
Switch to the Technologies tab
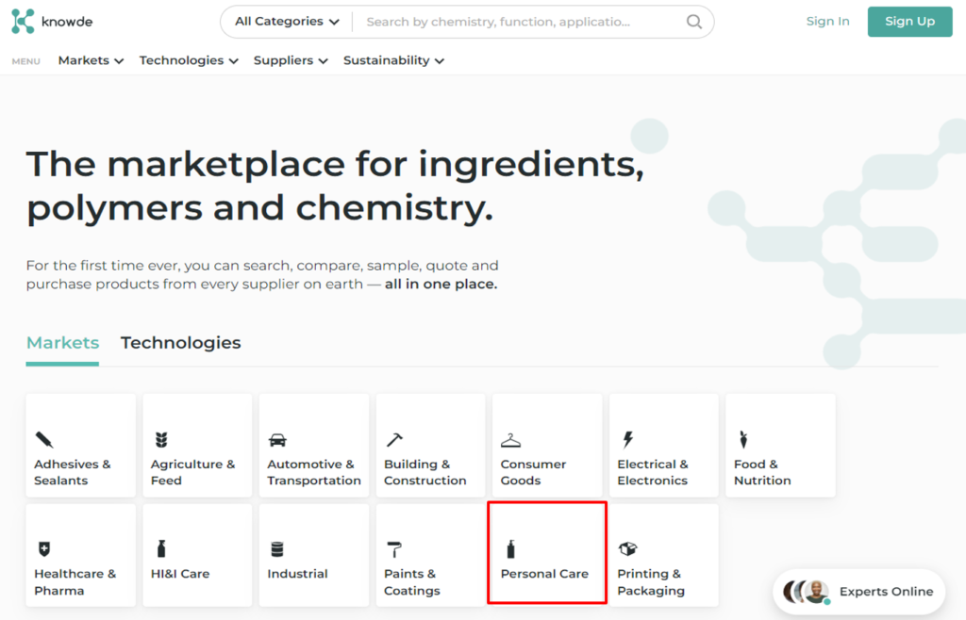tap(180, 343)
